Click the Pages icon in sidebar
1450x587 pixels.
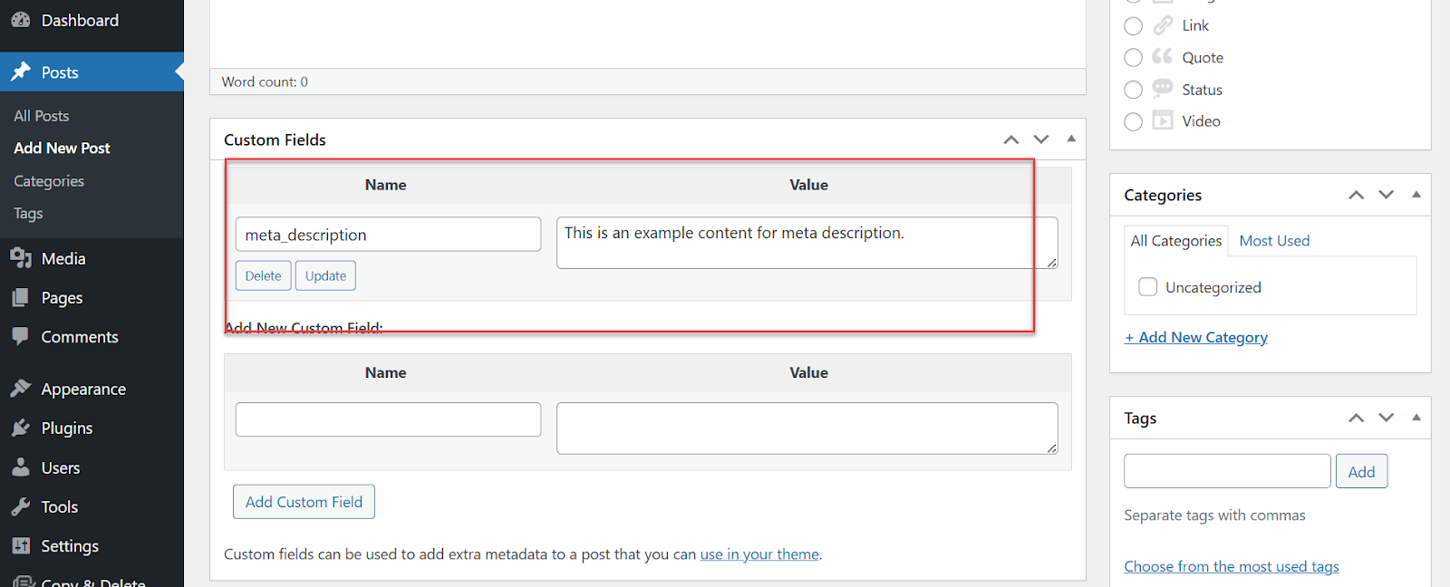click(20, 298)
